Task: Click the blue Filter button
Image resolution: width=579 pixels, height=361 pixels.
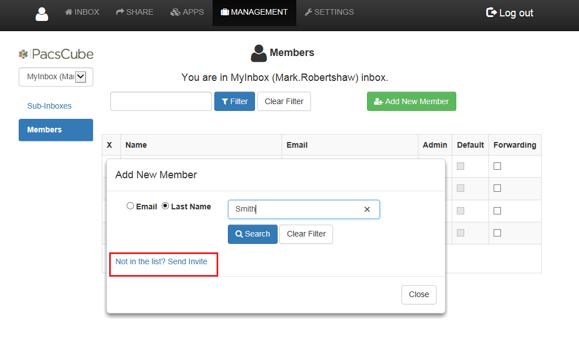Action: [235, 101]
